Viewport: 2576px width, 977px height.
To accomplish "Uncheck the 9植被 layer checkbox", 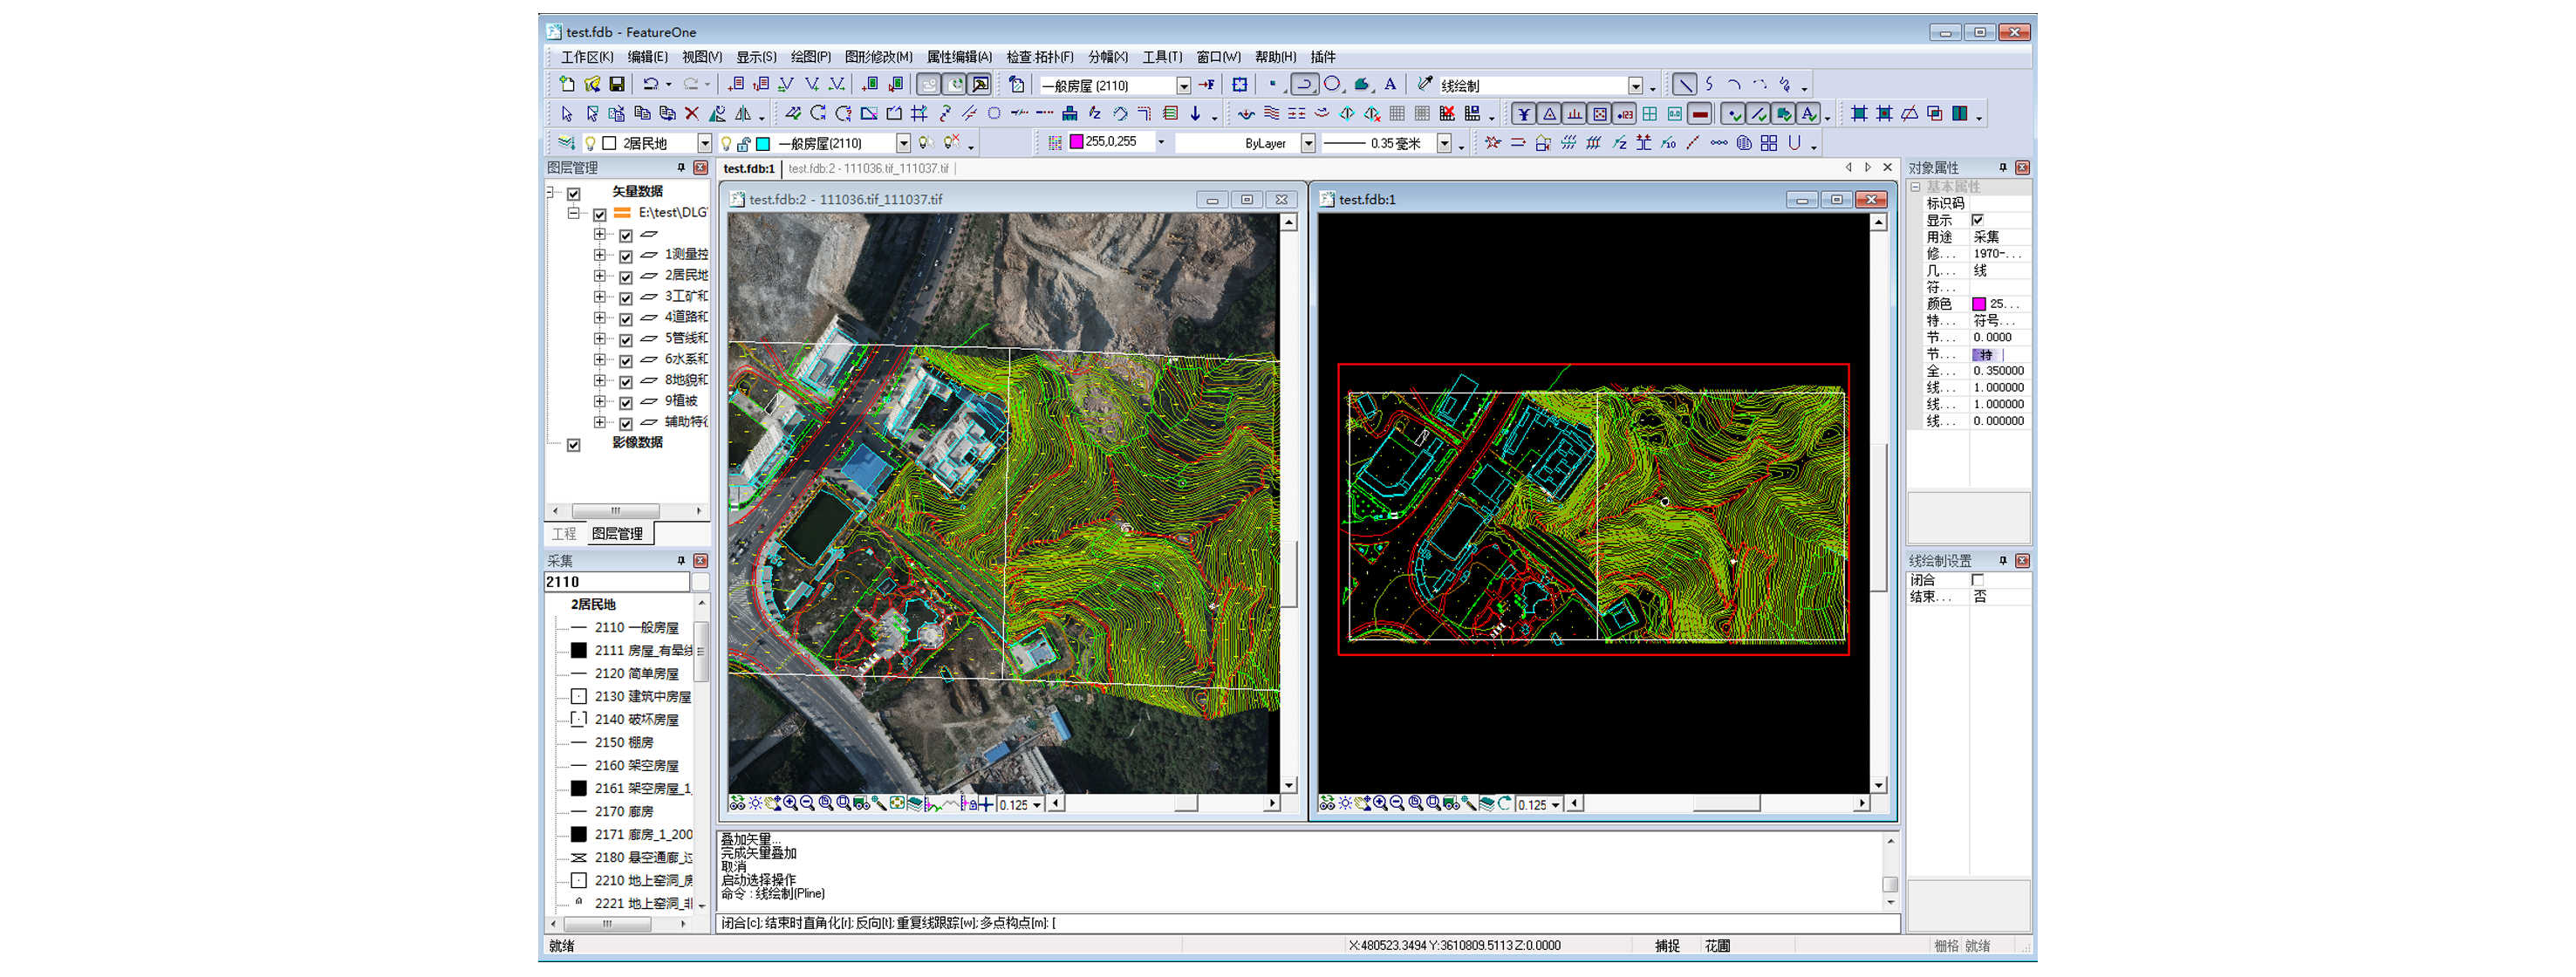I will pyautogui.click(x=626, y=403).
